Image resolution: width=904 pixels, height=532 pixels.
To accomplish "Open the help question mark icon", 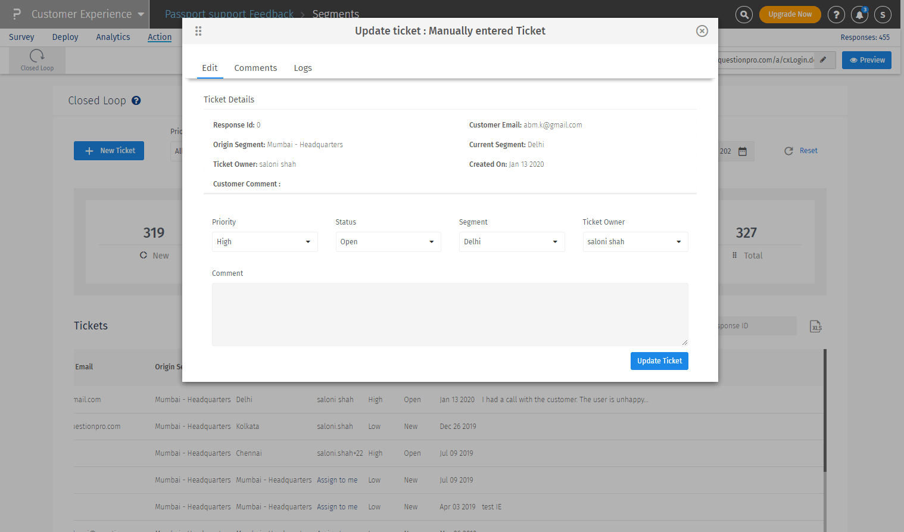I will pos(836,14).
